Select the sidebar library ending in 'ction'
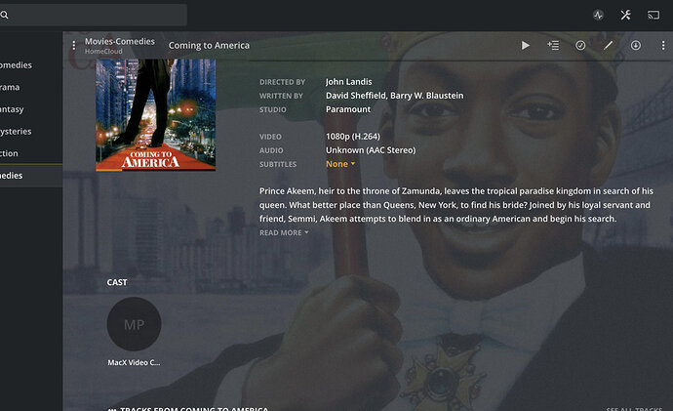The width and height of the screenshot is (673, 411). click(9, 153)
